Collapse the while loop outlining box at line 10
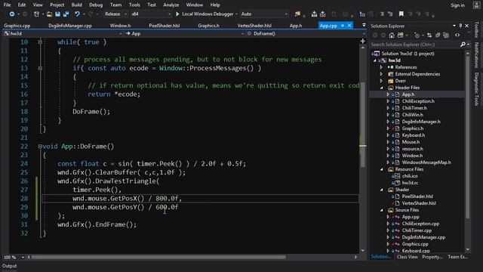This screenshot has width=483, height=272. click(40, 42)
